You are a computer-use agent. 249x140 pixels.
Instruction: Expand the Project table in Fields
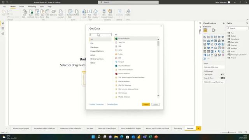(x=227, y=58)
